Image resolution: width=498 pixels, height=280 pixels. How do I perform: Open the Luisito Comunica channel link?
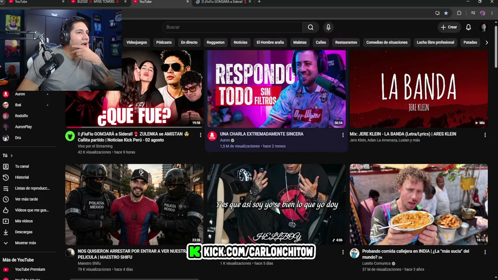376,263
